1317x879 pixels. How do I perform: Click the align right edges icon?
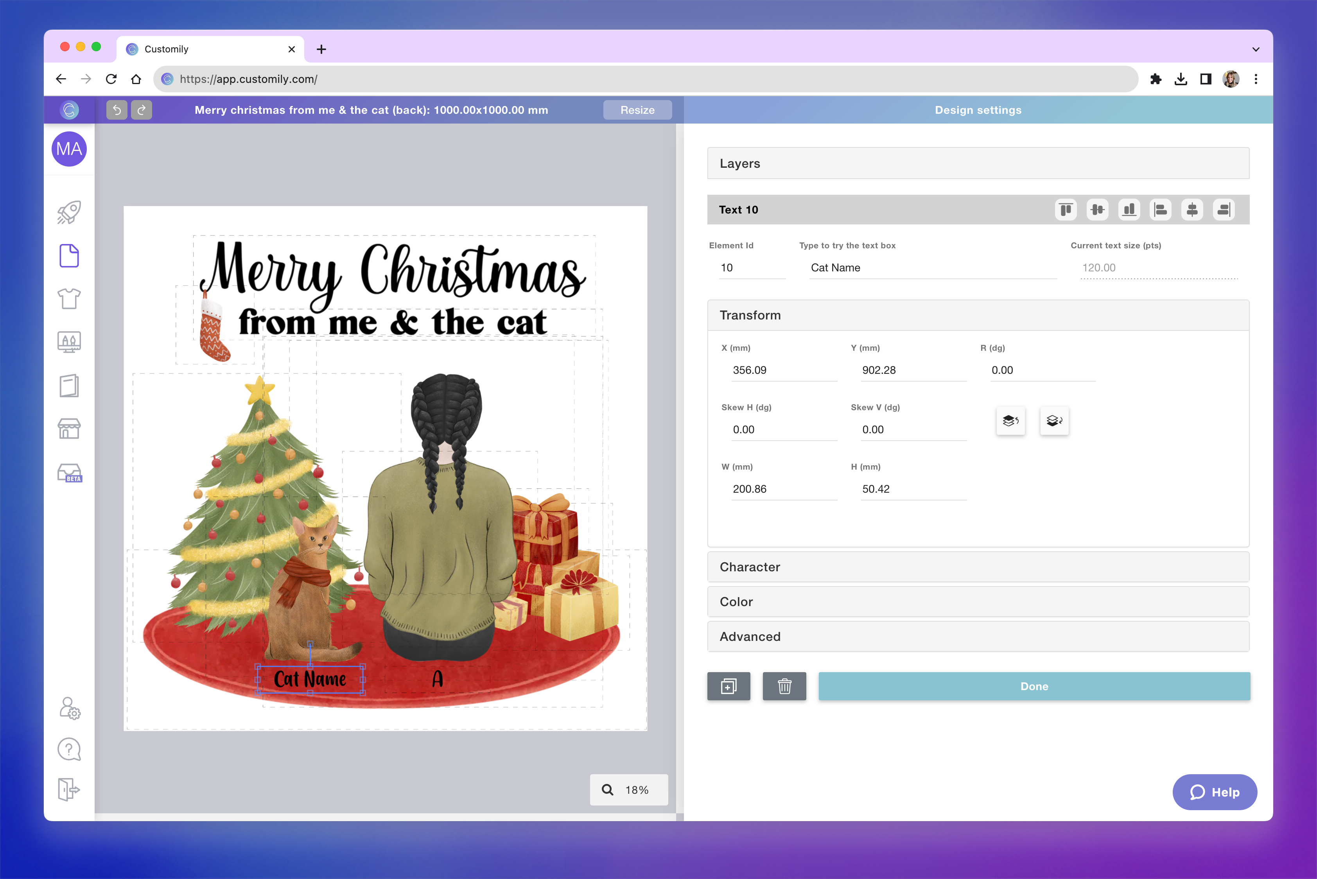pos(1224,210)
